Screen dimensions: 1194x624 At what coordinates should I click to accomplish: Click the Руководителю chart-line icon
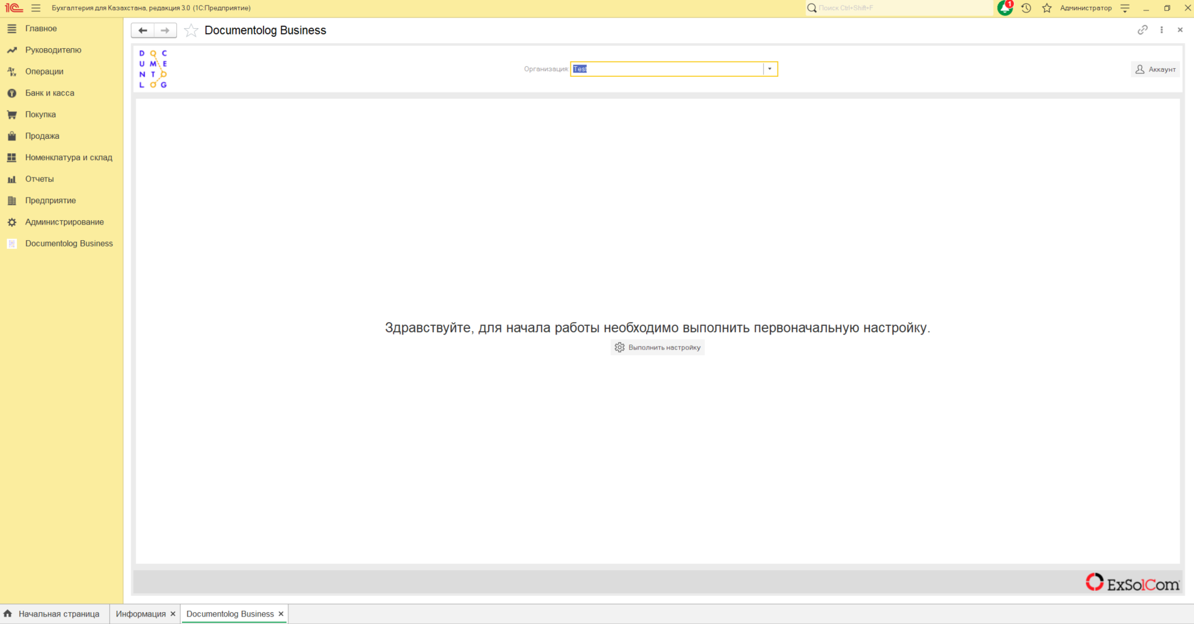pos(12,50)
